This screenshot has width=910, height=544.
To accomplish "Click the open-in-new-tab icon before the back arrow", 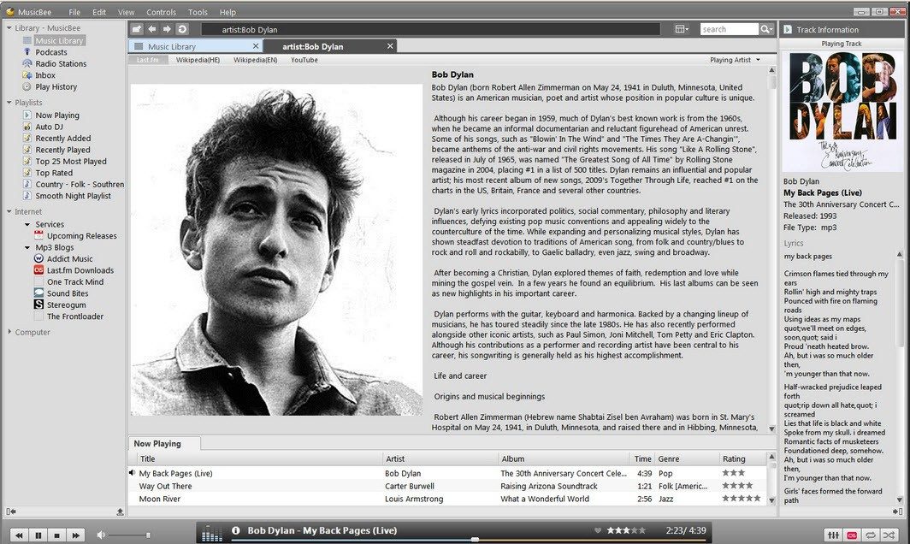I will [x=136, y=29].
